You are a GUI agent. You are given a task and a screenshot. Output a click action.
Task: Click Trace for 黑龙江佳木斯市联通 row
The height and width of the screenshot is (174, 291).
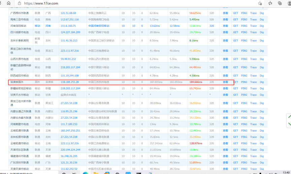pos(253,103)
